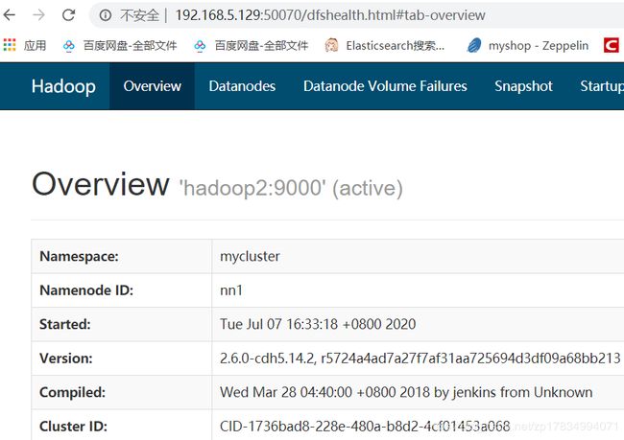The width and height of the screenshot is (624, 440).
Task: Open the Startup Progress tab
Action: [602, 86]
